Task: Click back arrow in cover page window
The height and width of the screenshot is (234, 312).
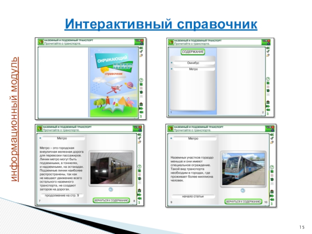Action: pos(141,112)
